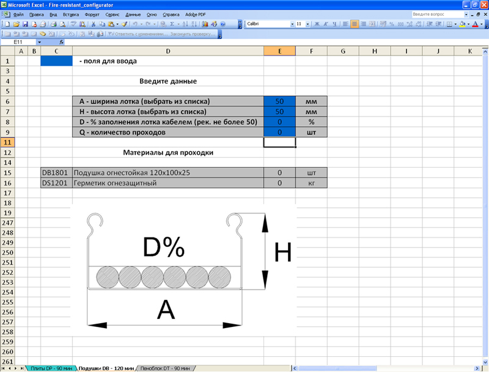Image resolution: width=489 pixels, height=372 pixels.
Task: Open the Файл menu
Action: coord(18,15)
